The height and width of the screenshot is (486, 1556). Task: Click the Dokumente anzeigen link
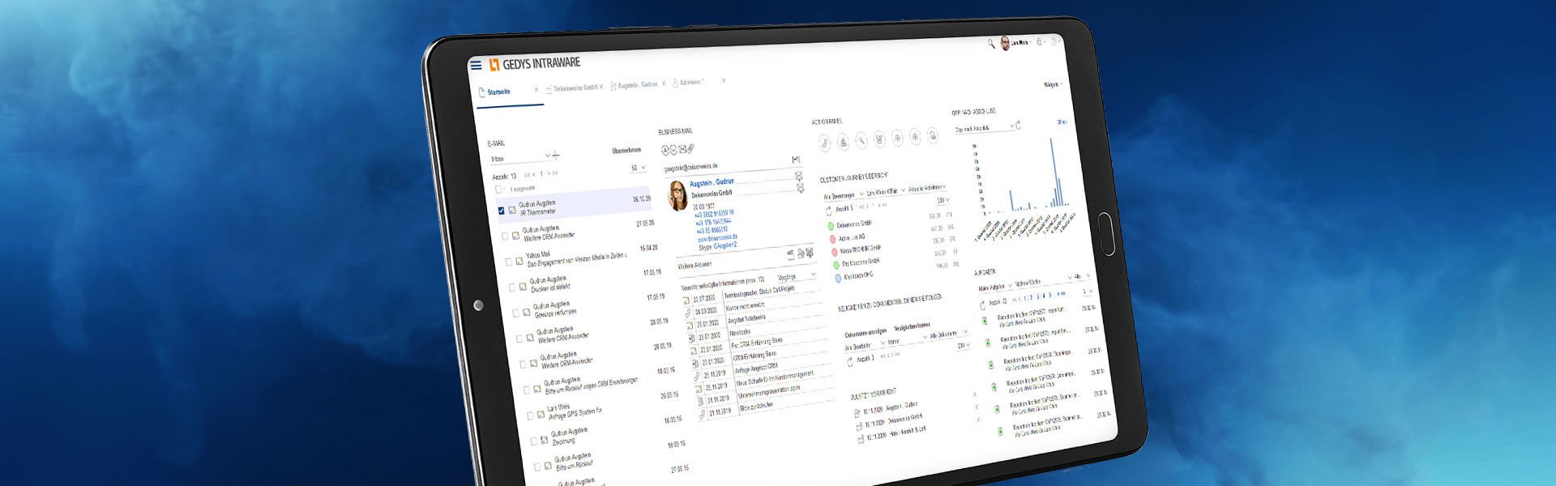(866, 333)
